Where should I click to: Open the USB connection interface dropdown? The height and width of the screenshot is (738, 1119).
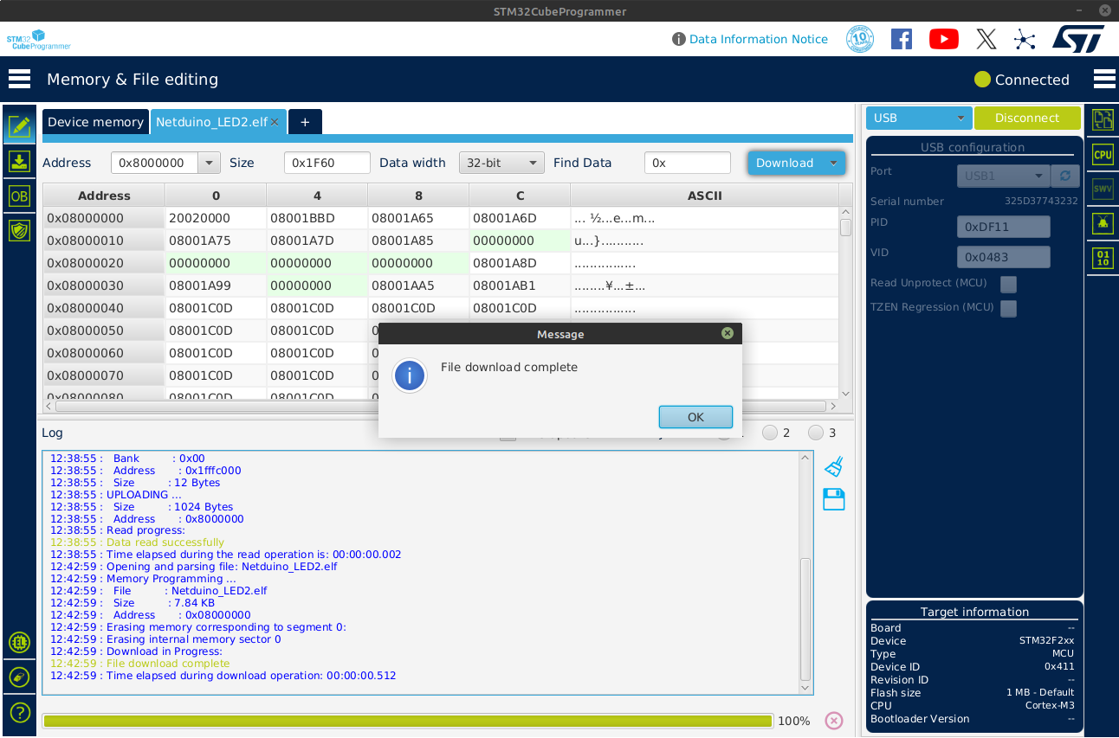point(918,117)
